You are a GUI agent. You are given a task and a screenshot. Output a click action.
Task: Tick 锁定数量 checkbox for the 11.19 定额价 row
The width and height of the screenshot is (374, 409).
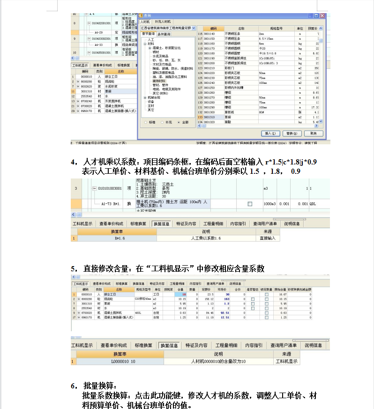tap(267, 318)
